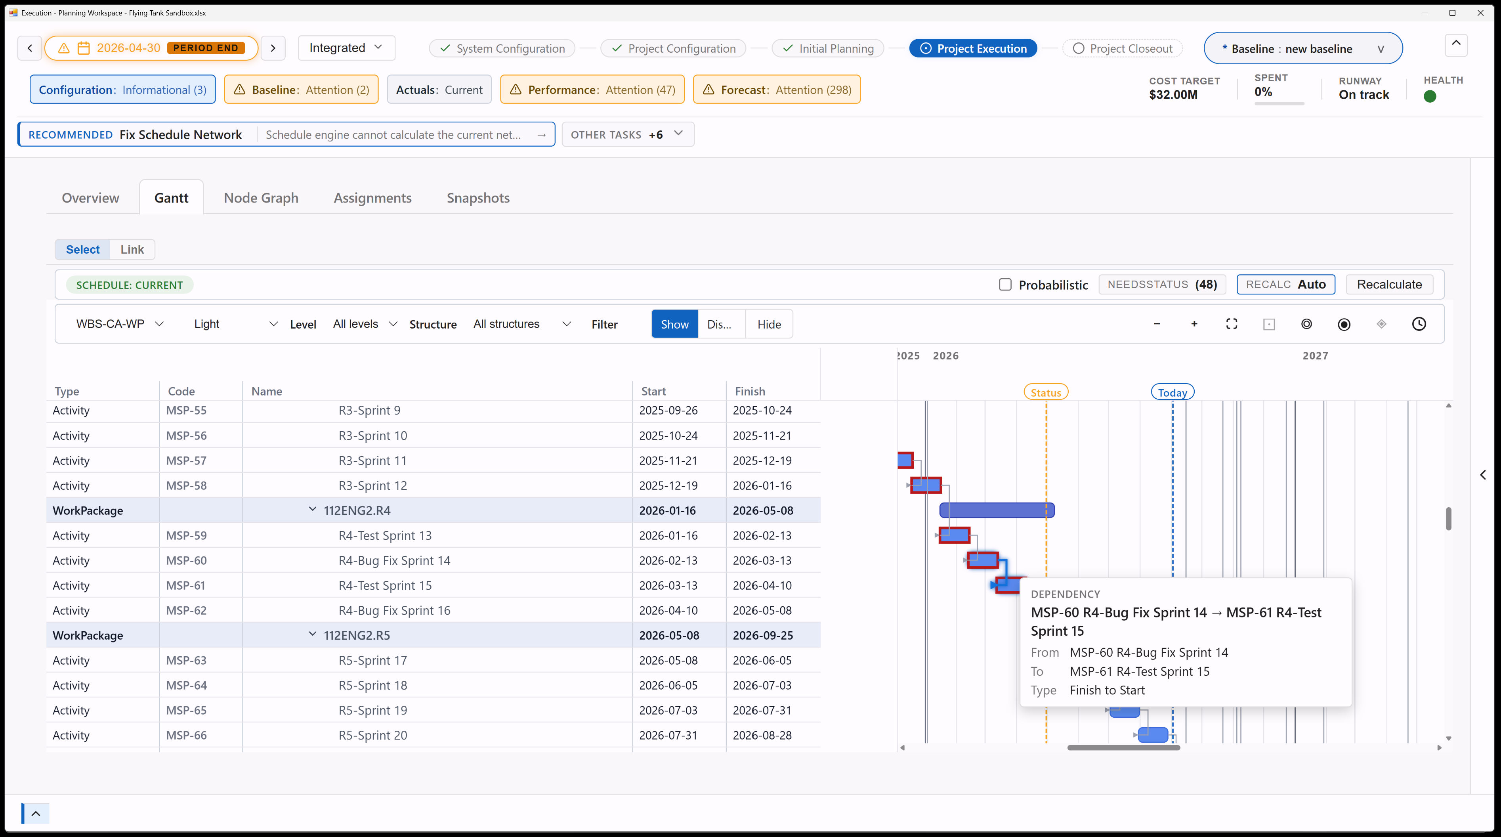
Task: Click Performance Attention (47) badge
Action: coord(592,90)
